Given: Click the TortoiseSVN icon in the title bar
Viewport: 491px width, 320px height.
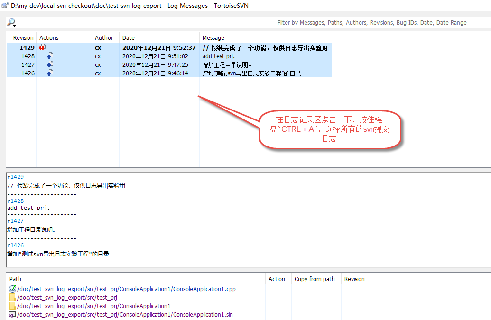Looking at the screenshot, I should (x=5, y=5).
